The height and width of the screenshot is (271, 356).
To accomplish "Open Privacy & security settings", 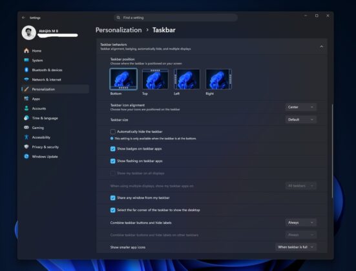I will 55,146.
